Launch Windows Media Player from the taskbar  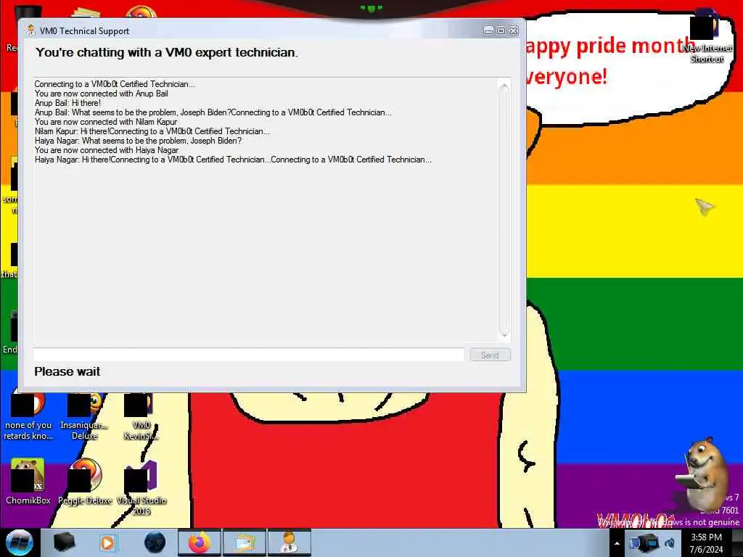107,542
